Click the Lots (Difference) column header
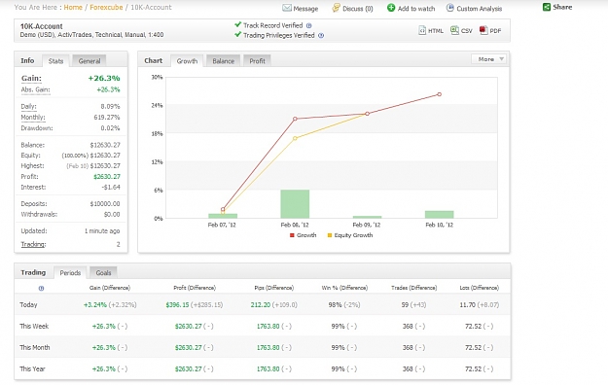 pos(480,288)
